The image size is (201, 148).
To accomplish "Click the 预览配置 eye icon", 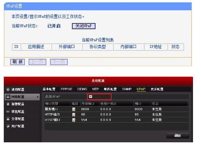I will click(8, 112).
